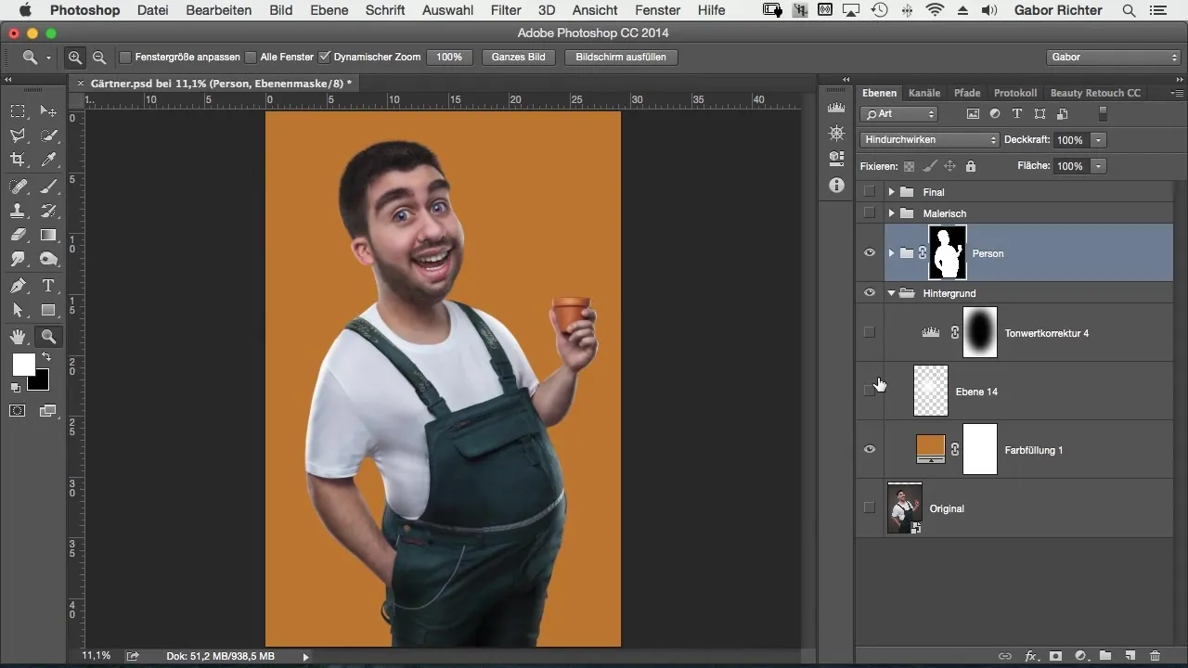1188x668 pixels.
Task: Add a layer mask
Action: click(x=1055, y=656)
